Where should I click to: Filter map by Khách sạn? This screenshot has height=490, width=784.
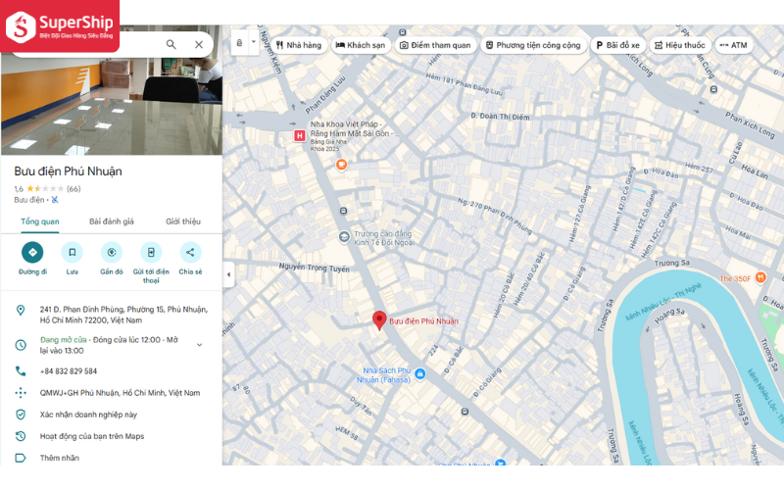pyautogui.click(x=360, y=45)
